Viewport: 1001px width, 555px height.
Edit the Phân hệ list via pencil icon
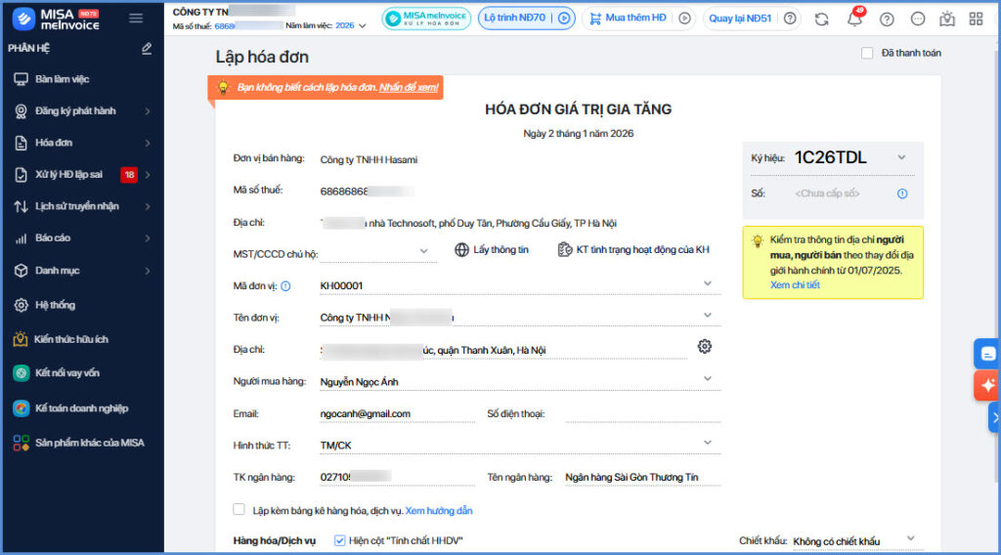pos(147,49)
